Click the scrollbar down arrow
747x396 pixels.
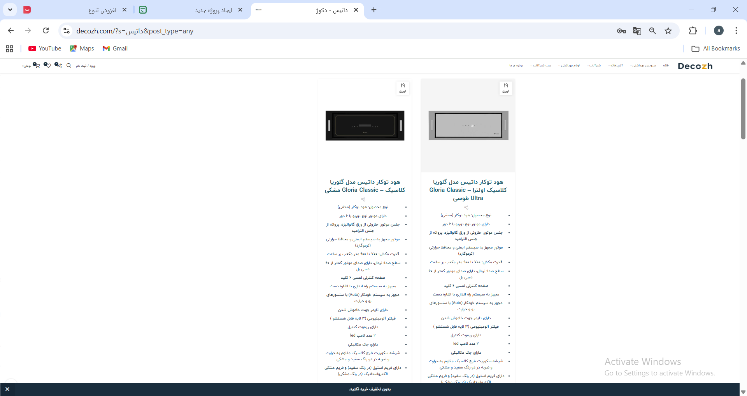pyautogui.click(x=743, y=392)
